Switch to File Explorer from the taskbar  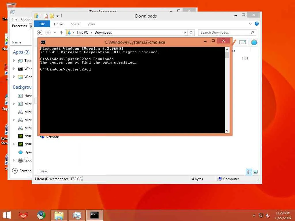[59, 215]
